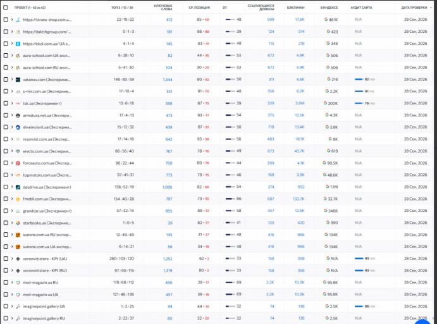Expand the sunone.com.ua UA project row
437x324 pixels.
(x=12, y=247)
